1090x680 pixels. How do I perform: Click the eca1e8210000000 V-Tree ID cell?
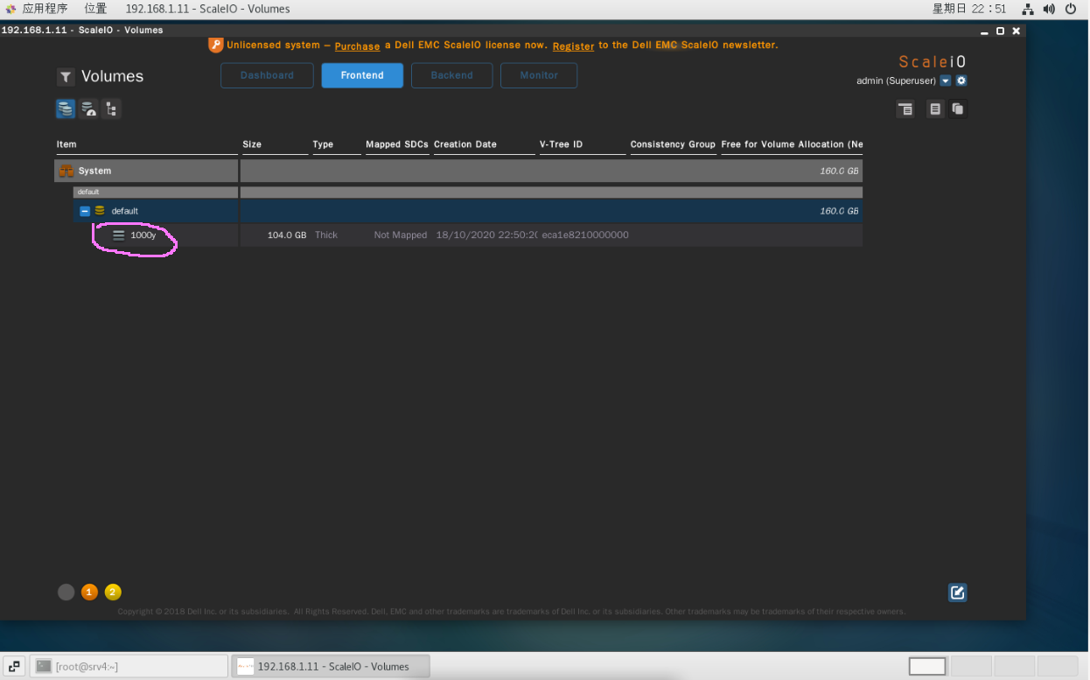coord(585,235)
